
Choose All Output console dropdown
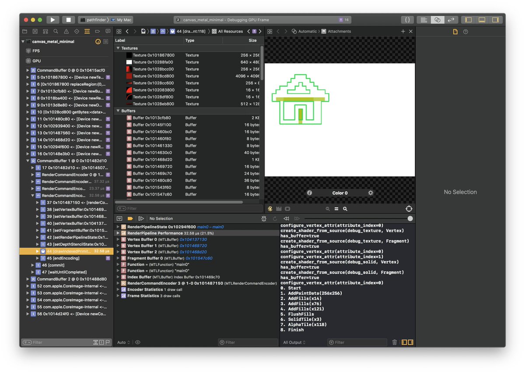click(x=294, y=343)
